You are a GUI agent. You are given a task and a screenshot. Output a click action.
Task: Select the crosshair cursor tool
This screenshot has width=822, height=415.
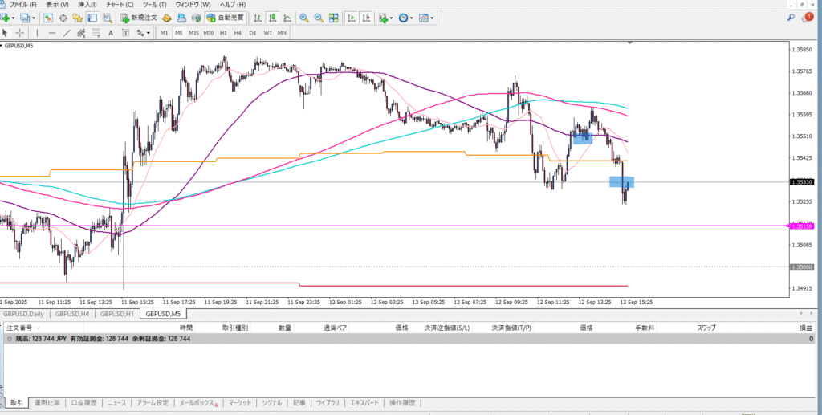click(x=19, y=32)
